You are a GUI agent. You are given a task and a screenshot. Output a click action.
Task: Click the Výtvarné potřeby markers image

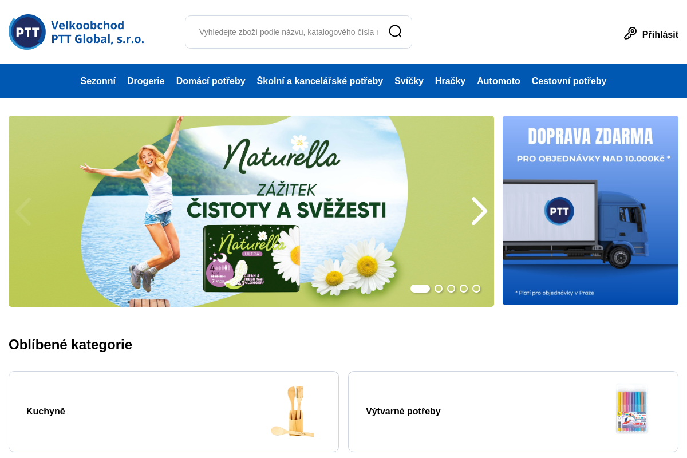coord(631,409)
